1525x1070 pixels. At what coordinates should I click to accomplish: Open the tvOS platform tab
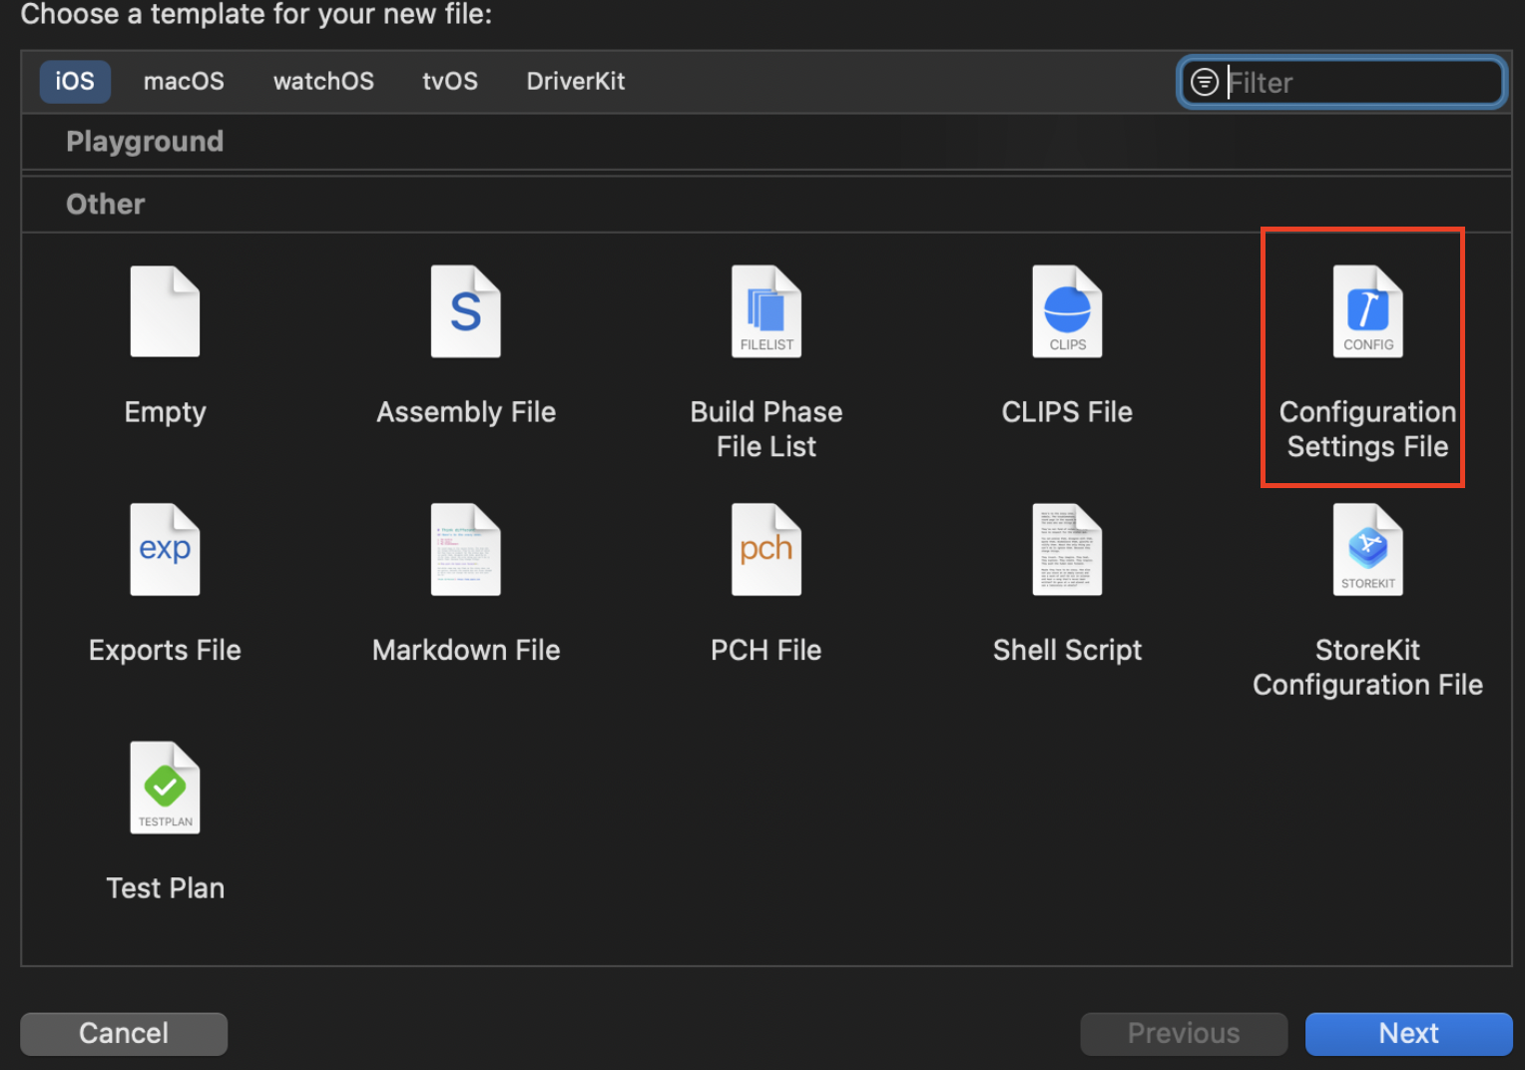point(450,81)
